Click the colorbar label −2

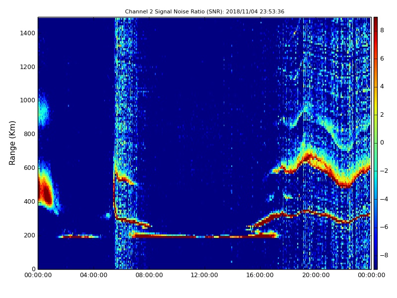[384, 171]
